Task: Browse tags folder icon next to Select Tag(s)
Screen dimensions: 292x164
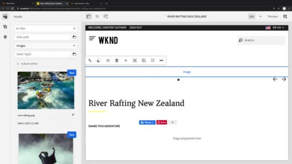Action: point(74,54)
